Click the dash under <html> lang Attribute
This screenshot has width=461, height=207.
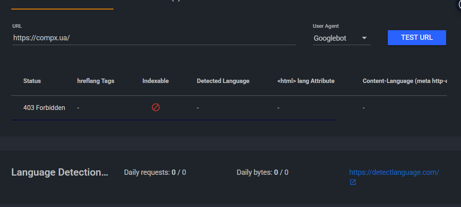pyautogui.click(x=278, y=108)
